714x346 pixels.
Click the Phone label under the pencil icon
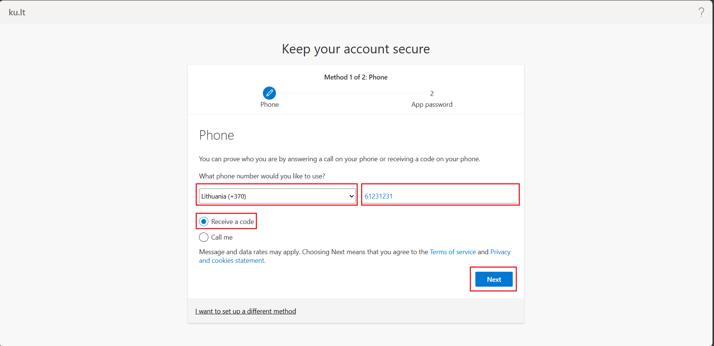click(x=269, y=105)
